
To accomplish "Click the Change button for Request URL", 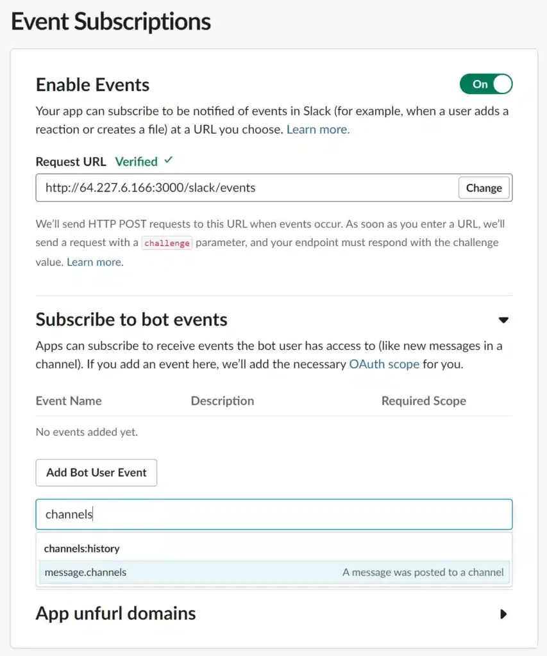I will pos(484,188).
